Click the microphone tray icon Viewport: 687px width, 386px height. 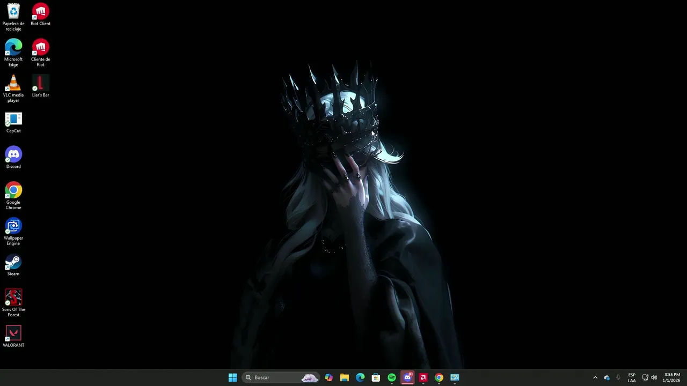(x=618, y=377)
